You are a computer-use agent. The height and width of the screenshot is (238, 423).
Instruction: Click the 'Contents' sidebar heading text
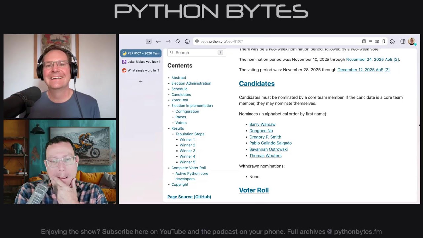tap(180, 66)
